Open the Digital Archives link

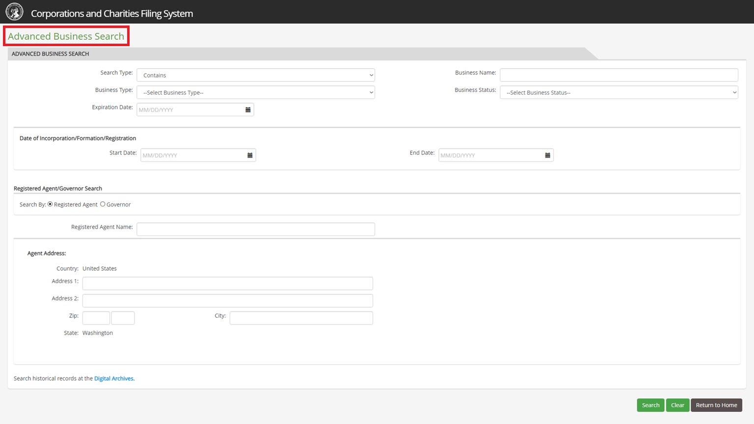114,378
